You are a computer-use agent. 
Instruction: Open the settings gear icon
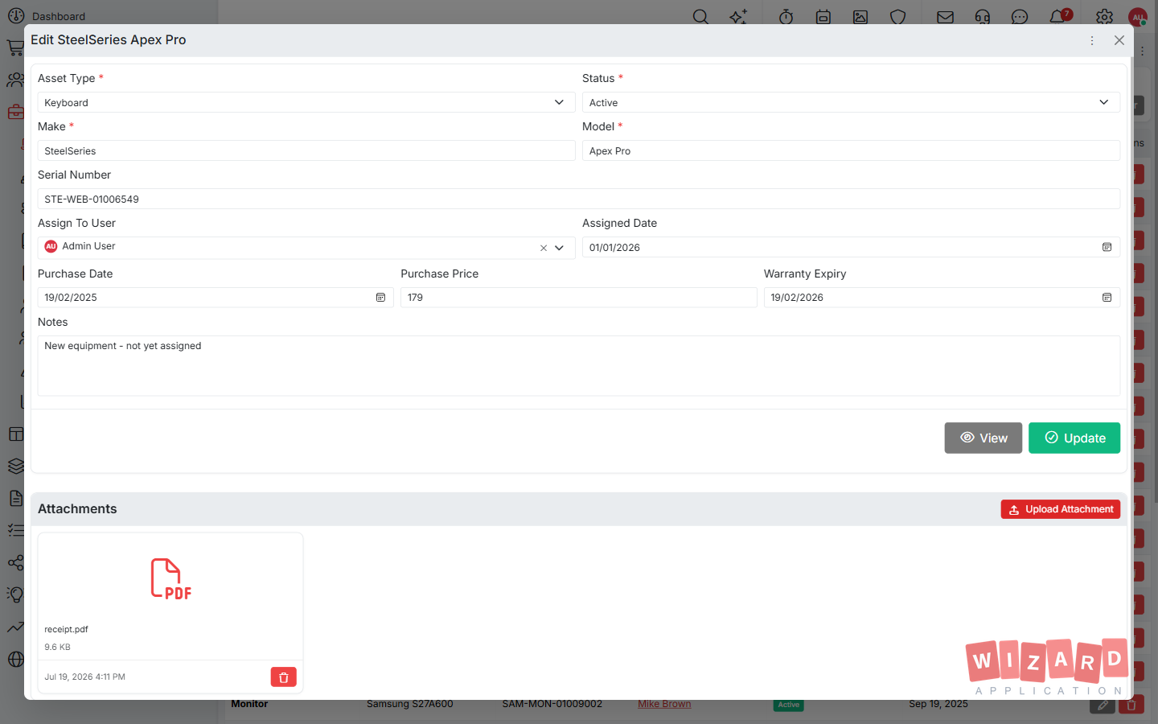click(1104, 16)
